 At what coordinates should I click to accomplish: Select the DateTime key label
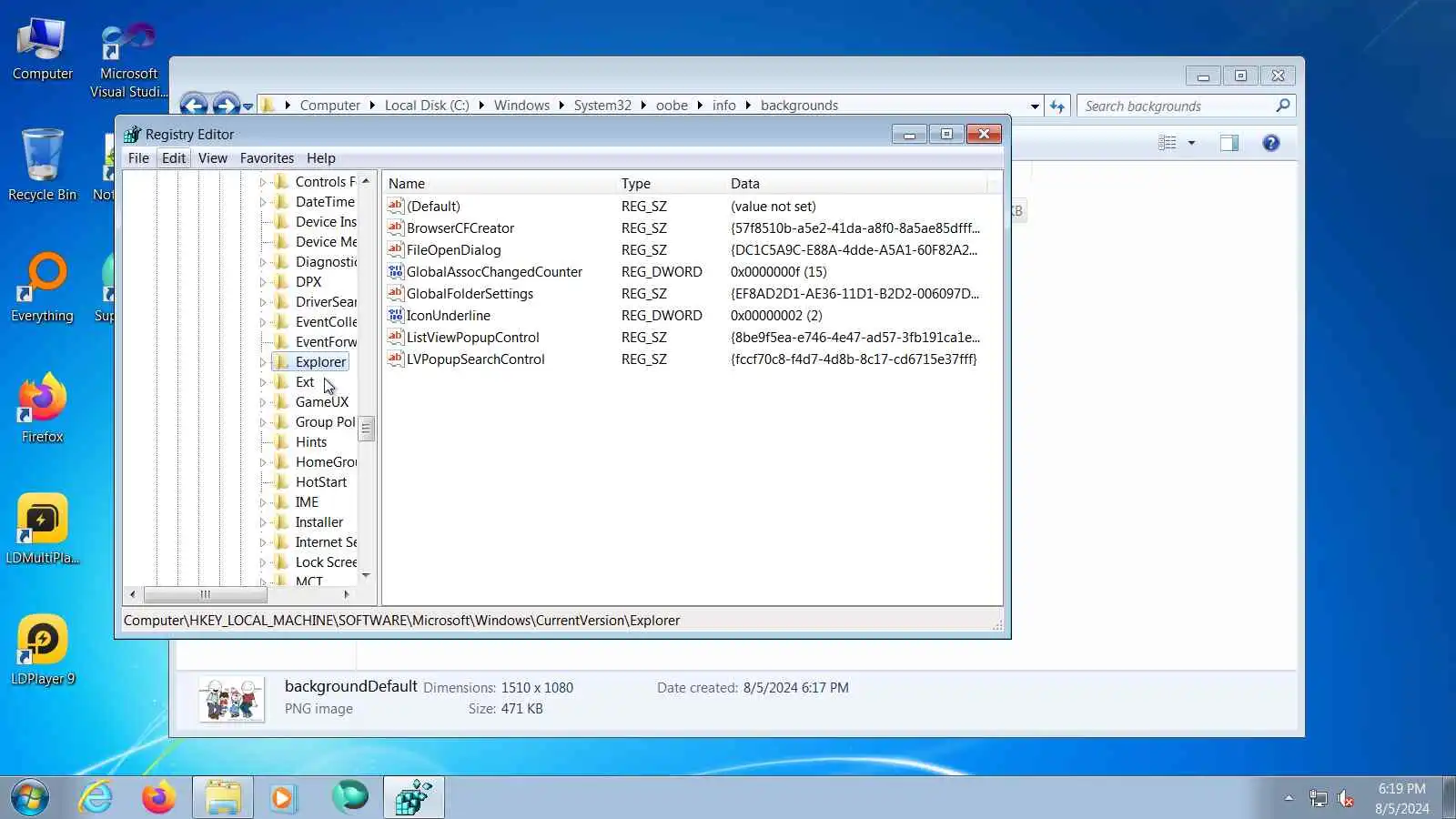point(325,202)
